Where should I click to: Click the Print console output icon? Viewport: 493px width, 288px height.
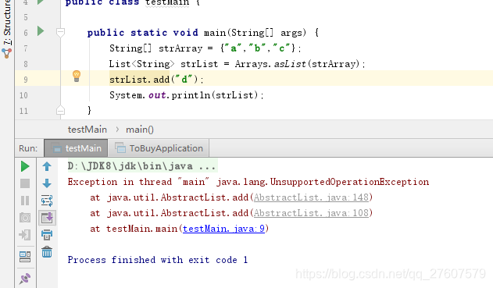point(47,235)
